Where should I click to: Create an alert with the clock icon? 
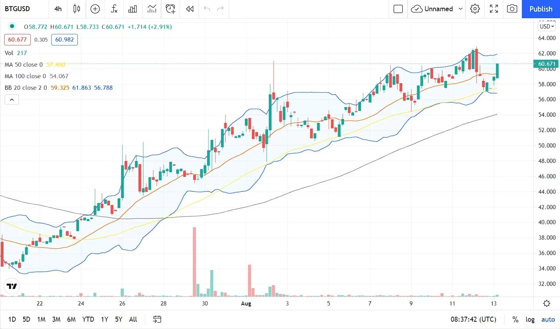(170, 9)
